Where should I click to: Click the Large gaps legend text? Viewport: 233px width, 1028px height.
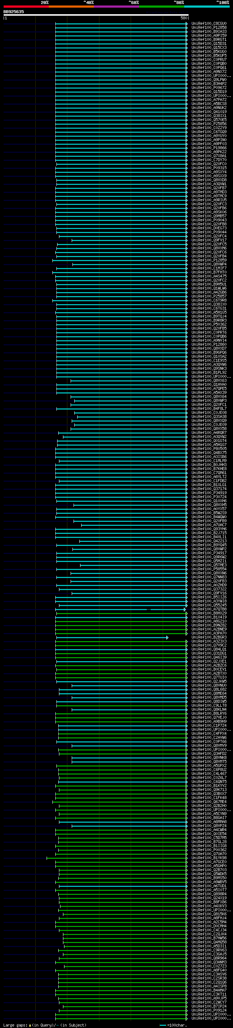(x=45, y=1025)
